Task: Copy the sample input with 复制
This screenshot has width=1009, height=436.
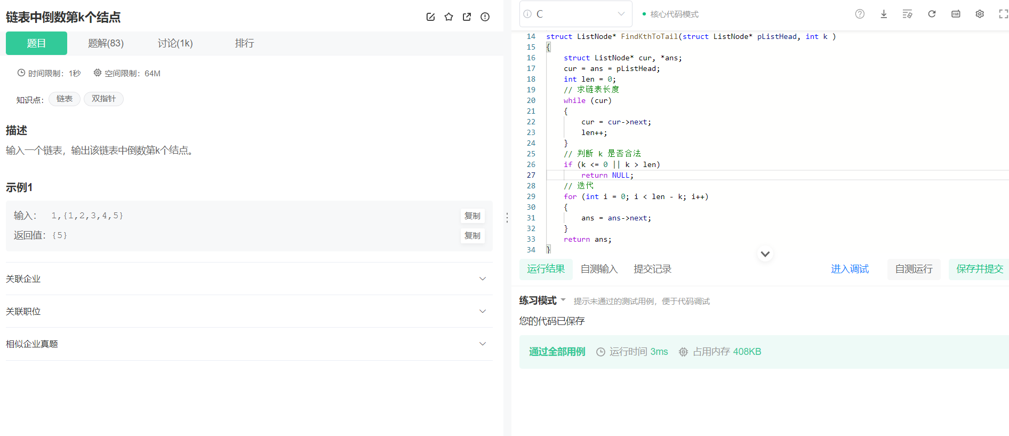Action: click(x=473, y=216)
